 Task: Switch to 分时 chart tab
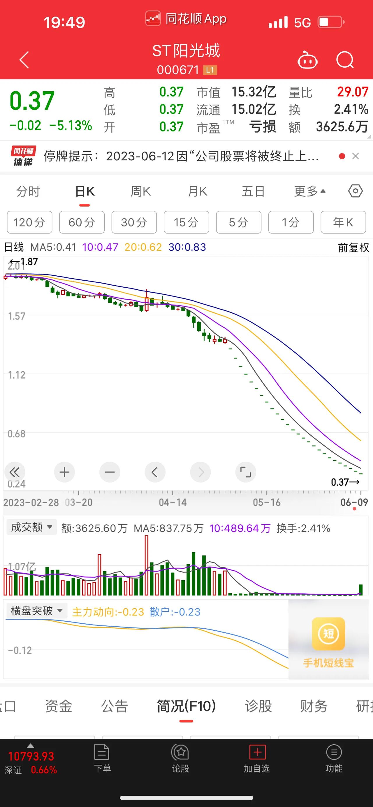28,191
